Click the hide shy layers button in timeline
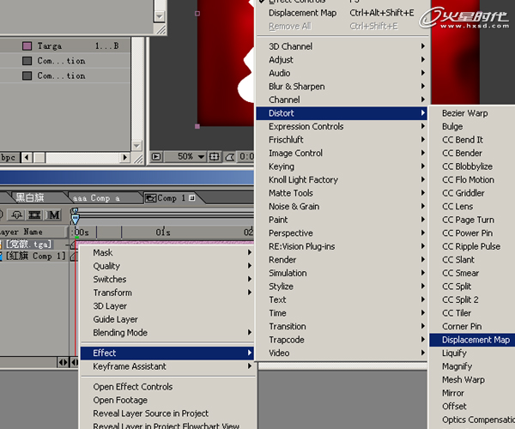515x429 pixels. tap(17, 214)
